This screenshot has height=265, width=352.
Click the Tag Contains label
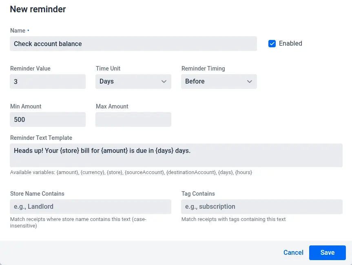198,194
